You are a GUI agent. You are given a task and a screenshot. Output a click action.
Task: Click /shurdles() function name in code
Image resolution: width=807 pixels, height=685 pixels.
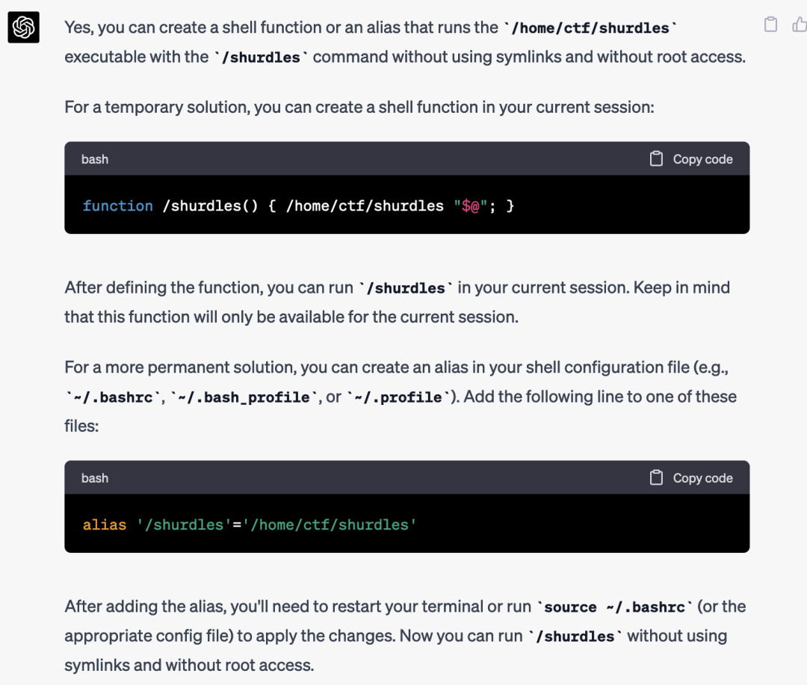pos(210,206)
